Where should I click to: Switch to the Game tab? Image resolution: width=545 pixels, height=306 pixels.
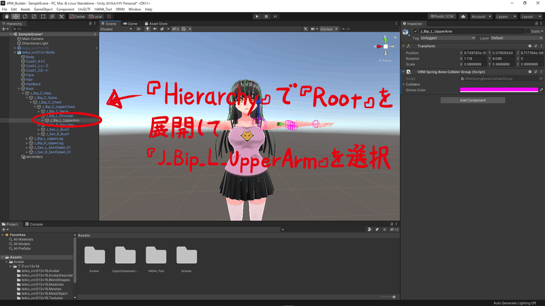[131, 24]
